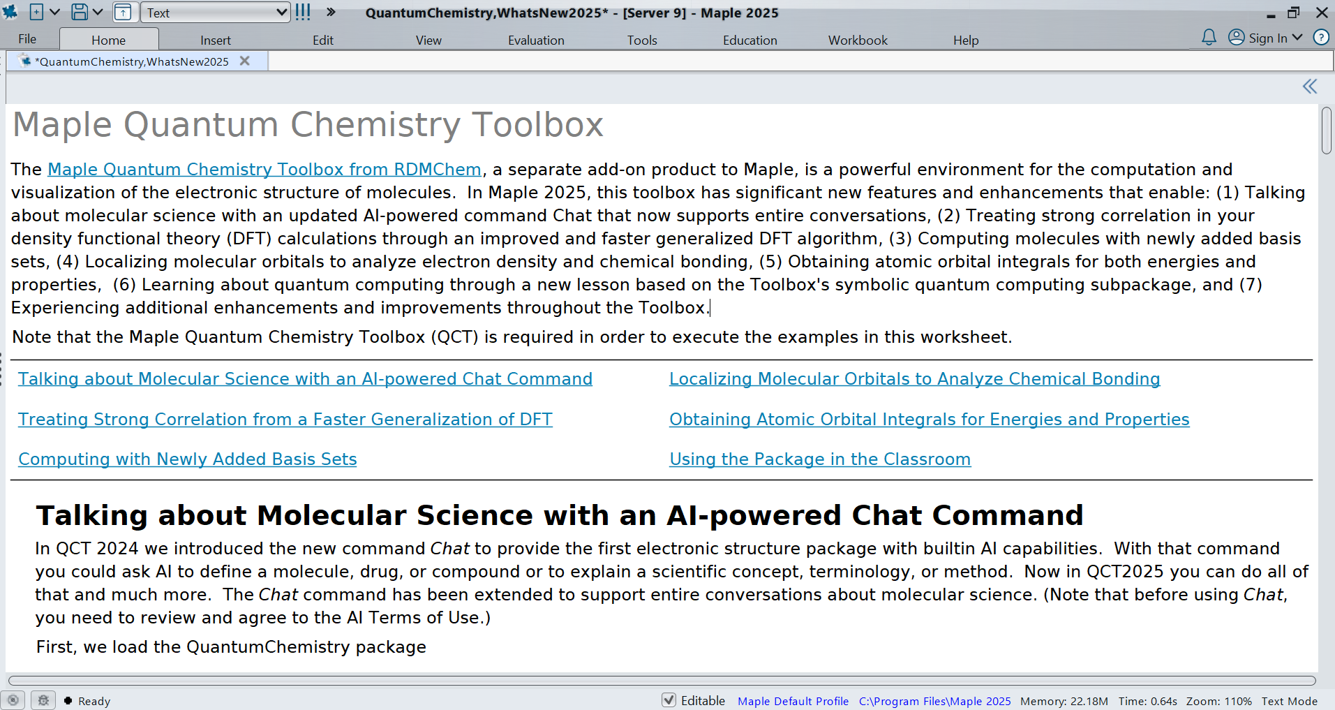1335x710 pixels.
Task: Save the worksheet with floppy disk icon
Action: tap(80, 12)
